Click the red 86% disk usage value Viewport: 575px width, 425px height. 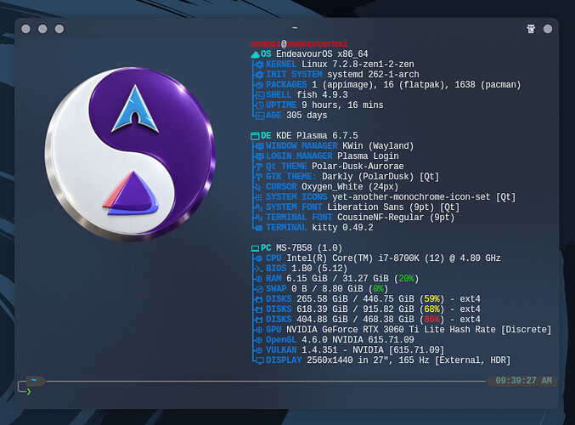(x=432, y=320)
